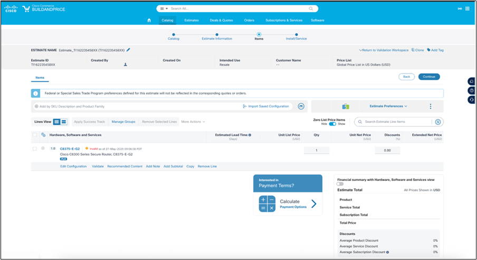Click the middle floating side help icon
Image resolution: width=477 pixels, height=260 pixels.
pos(472,91)
